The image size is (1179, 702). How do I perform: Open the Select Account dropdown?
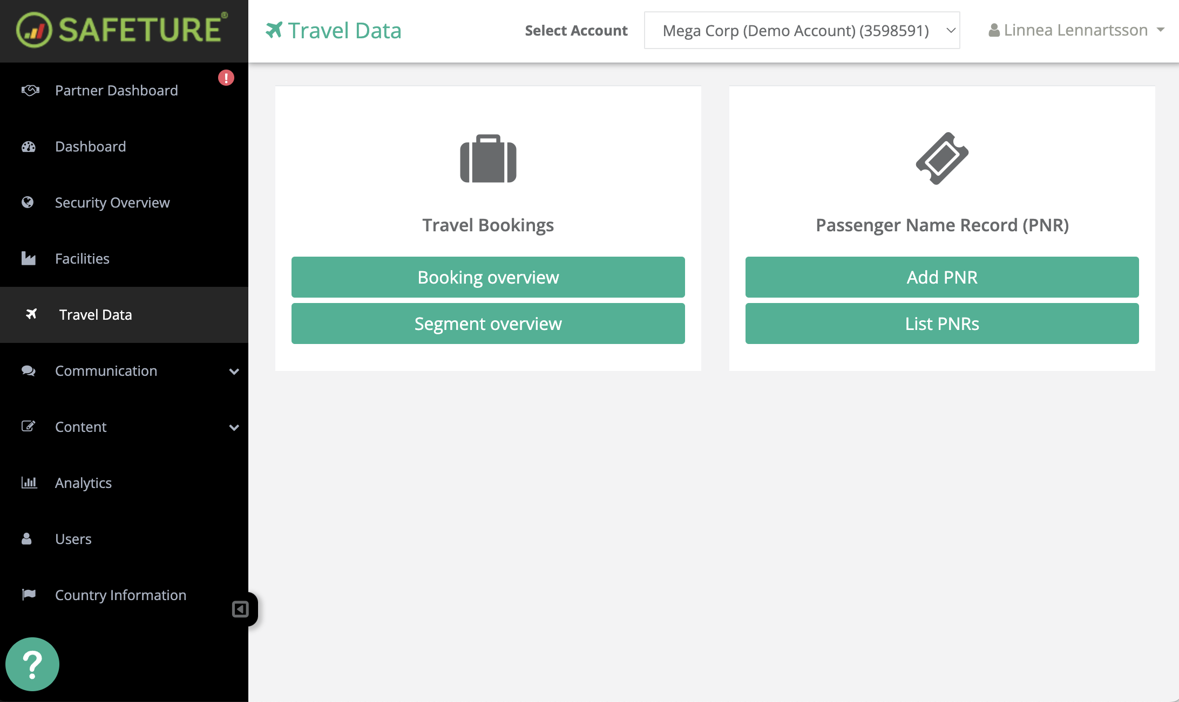point(802,30)
